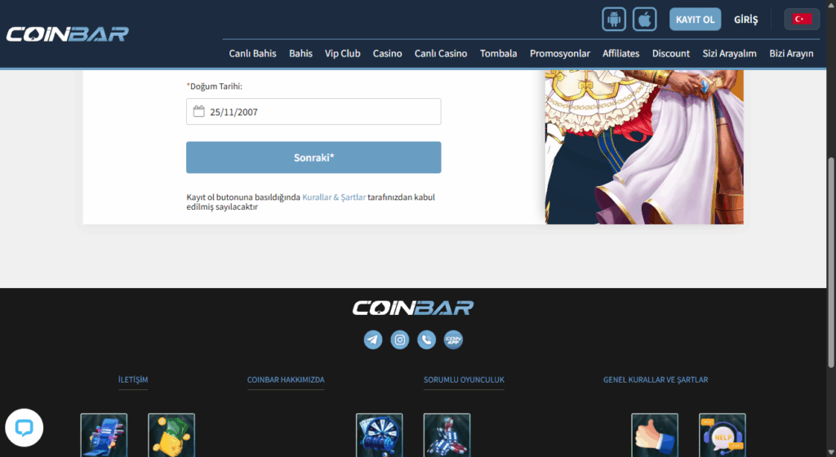The image size is (836, 457).
Task: Click the Doğum Tarihi date input field
Action: (x=322, y=112)
